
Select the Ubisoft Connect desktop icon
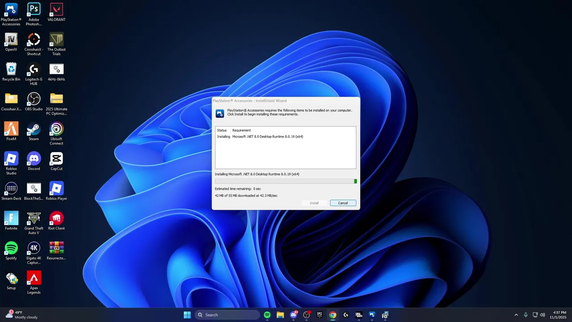[x=56, y=134]
